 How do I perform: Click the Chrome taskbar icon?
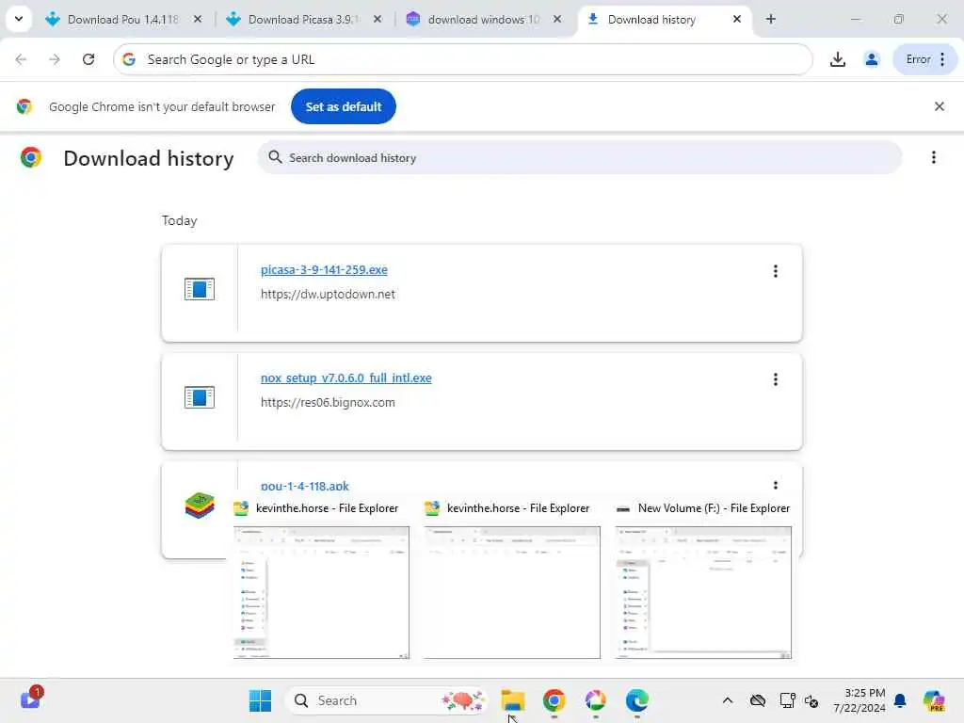pos(554,700)
